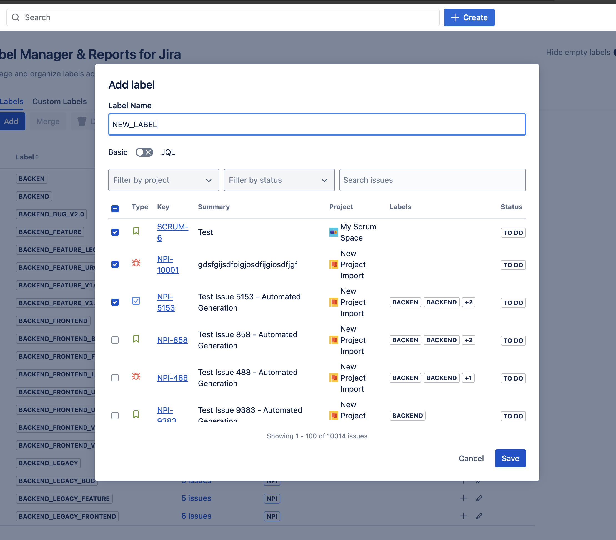
Task: Click the My Scrum Space project avatar
Action: click(334, 232)
